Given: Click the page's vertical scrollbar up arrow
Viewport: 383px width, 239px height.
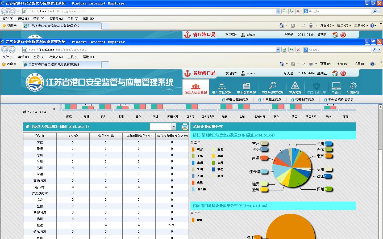Looking at the screenshot, I should tap(380, 107).
